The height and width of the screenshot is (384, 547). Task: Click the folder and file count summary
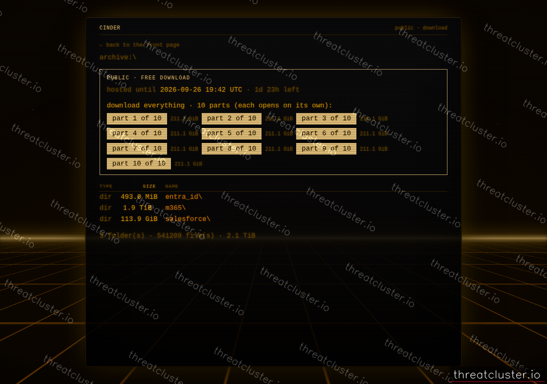(177, 236)
